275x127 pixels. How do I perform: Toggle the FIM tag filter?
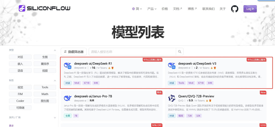[20, 94]
